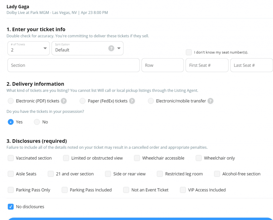Click the Dolby Live venue and date line
This screenshot has height=220, width=273.
coord(57,13)
